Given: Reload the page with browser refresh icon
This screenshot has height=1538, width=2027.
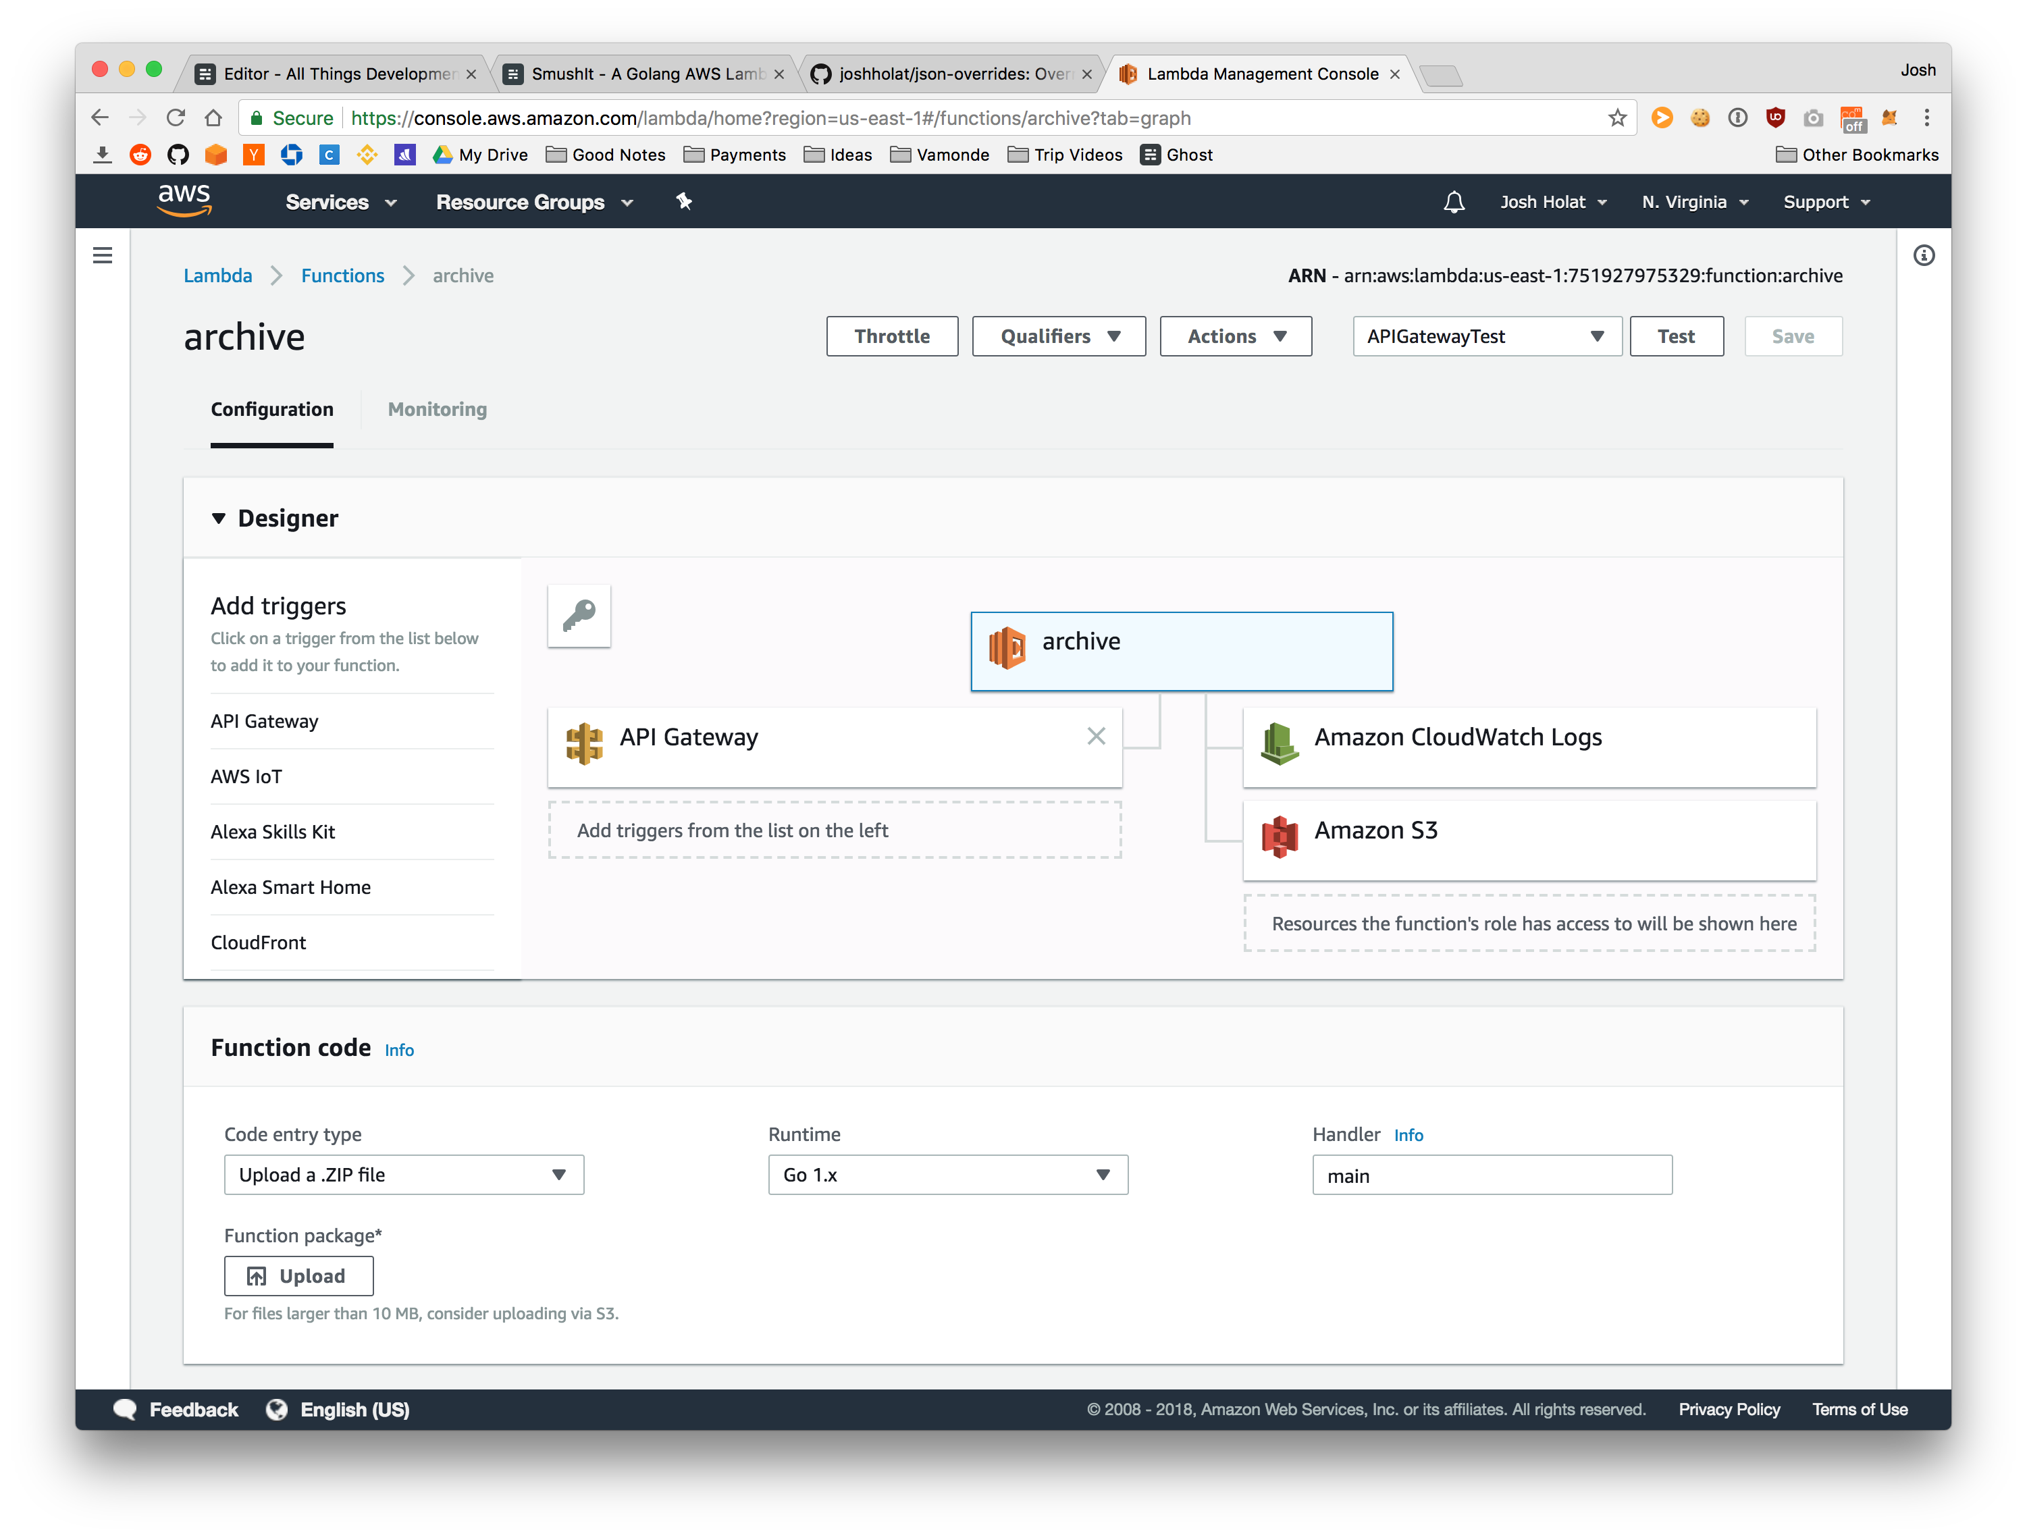Looking at the screenshot, I should (x=176, y=118).
